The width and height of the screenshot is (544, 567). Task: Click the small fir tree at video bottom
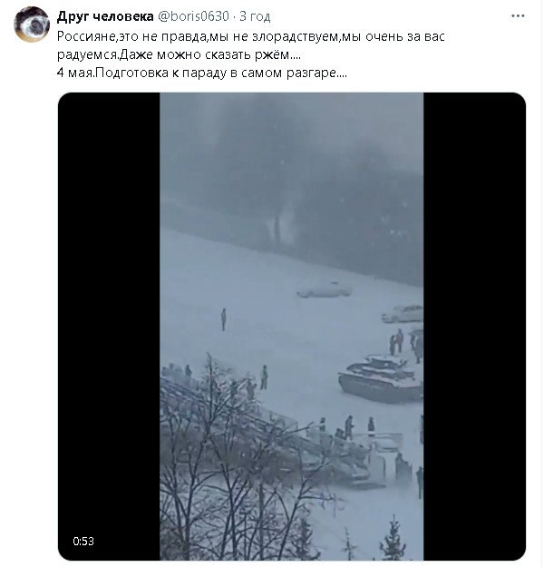point(393,539)
